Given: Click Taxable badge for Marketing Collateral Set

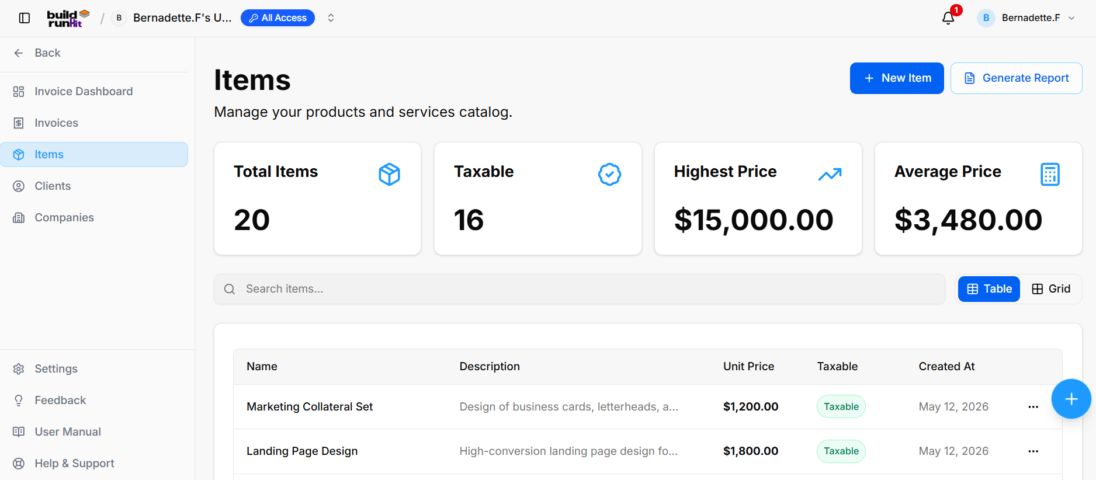Looking at the screenshot, I should (x=841, y=407).
